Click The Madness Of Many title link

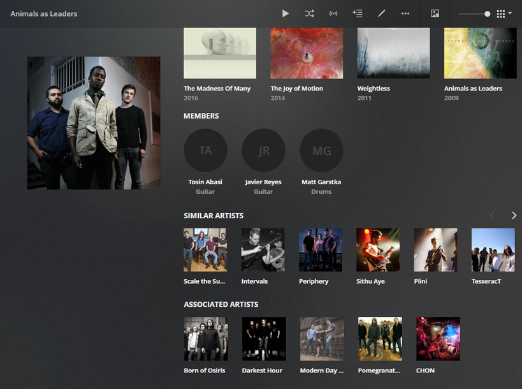(x=217, y=89)
